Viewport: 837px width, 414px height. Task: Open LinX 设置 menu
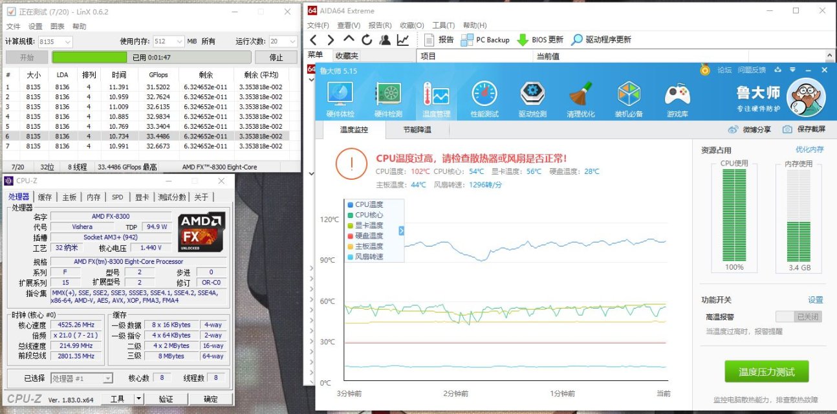click(36, 27)
